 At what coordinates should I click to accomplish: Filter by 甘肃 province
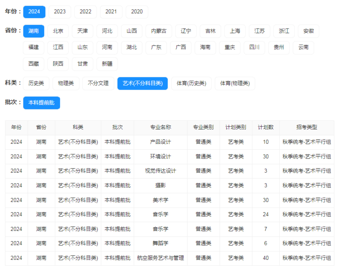click(83, 64)
